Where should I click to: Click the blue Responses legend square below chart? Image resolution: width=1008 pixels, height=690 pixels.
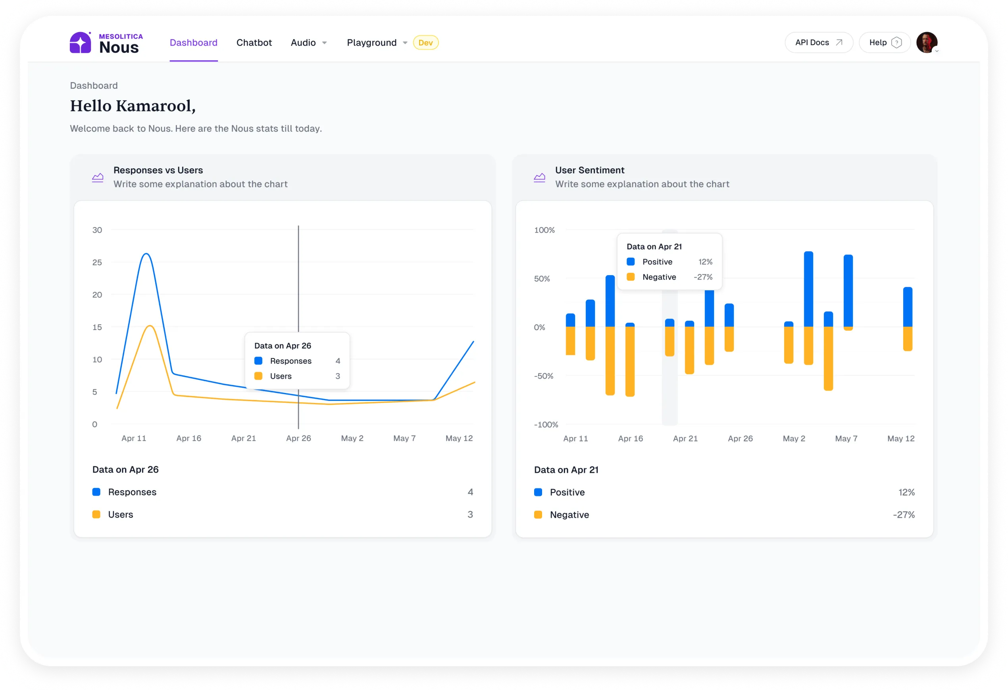point(96,491)
